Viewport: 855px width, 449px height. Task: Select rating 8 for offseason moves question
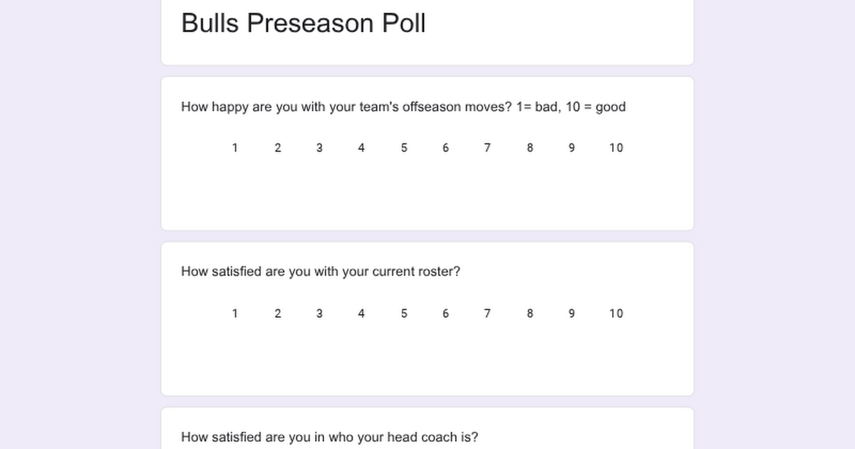(529, 148)
